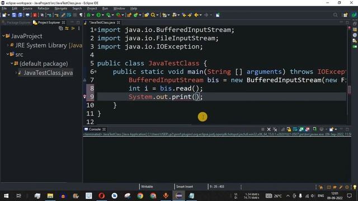Viewport: 358px width, 201px height.
Task: Open File Explorer from taskbar
Action: pyautogui.click(x=50, y=196)
